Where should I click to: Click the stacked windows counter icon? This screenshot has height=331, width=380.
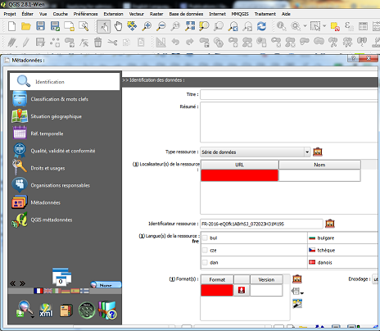pos(61,276)
